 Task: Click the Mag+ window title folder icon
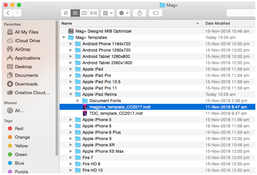[162, 5]
